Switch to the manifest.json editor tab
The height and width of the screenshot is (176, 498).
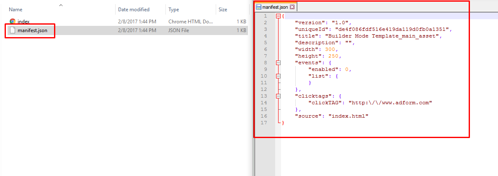pyautogui.click(x=276, y=7)
